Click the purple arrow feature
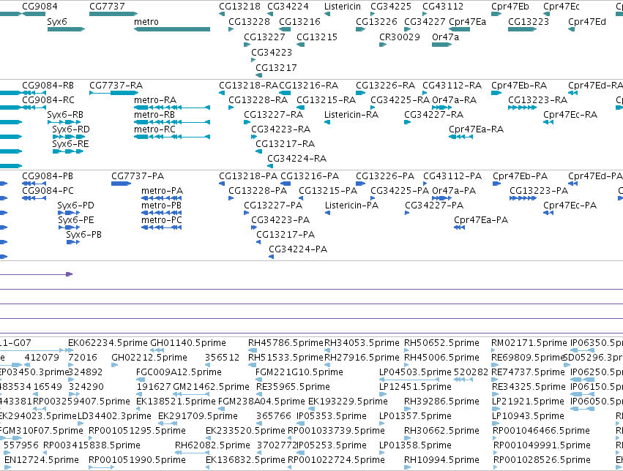This screenshot has width=623, height=471. [36, 274]
